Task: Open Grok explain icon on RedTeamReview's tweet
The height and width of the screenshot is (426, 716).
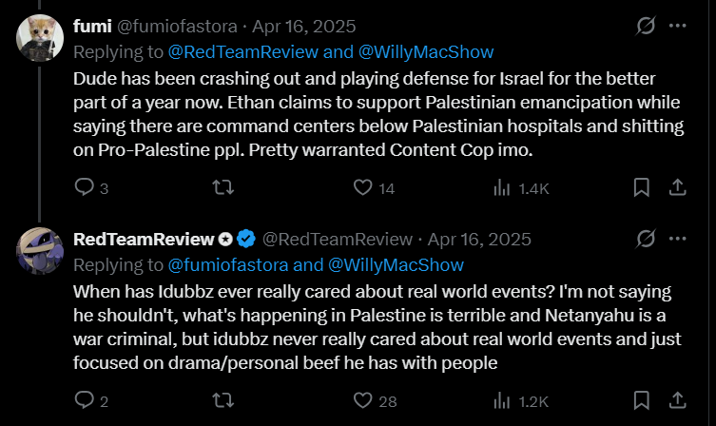Action: click(646, 239)
